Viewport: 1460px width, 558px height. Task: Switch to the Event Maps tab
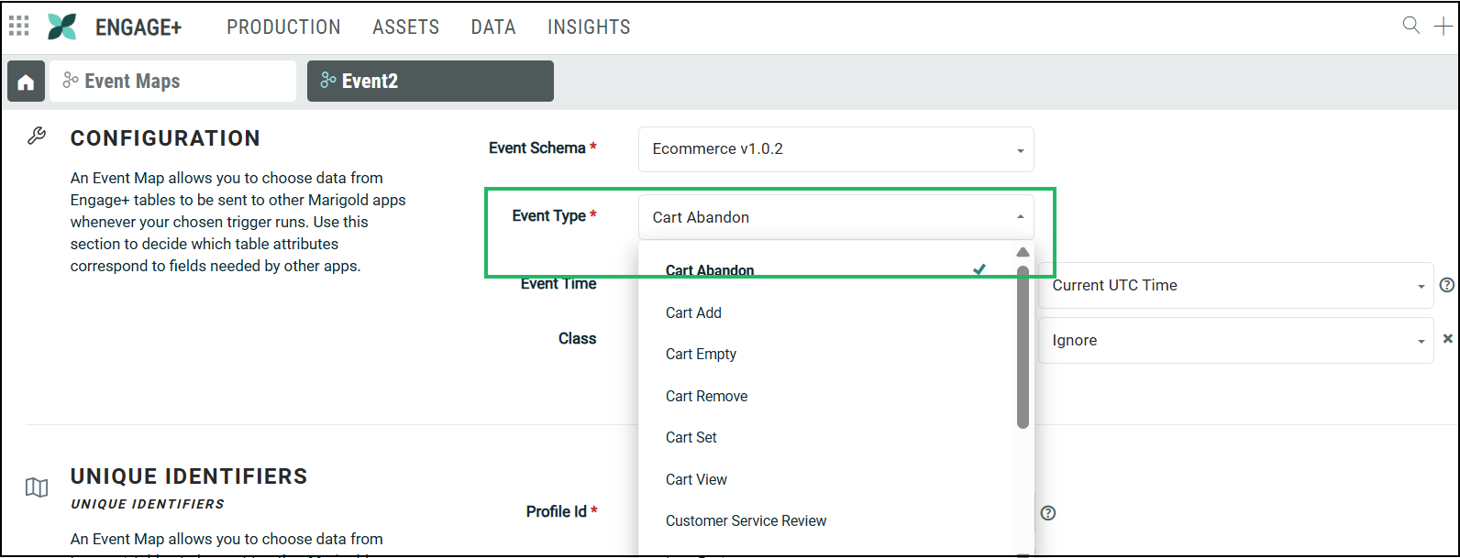click(172, 82)
